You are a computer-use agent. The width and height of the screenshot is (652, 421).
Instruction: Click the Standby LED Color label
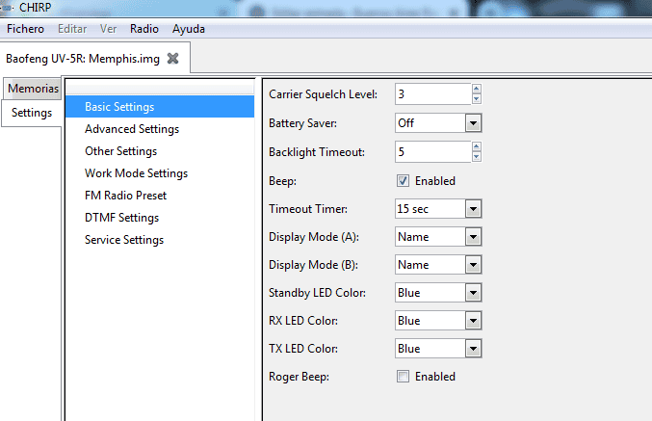(317, 293)
